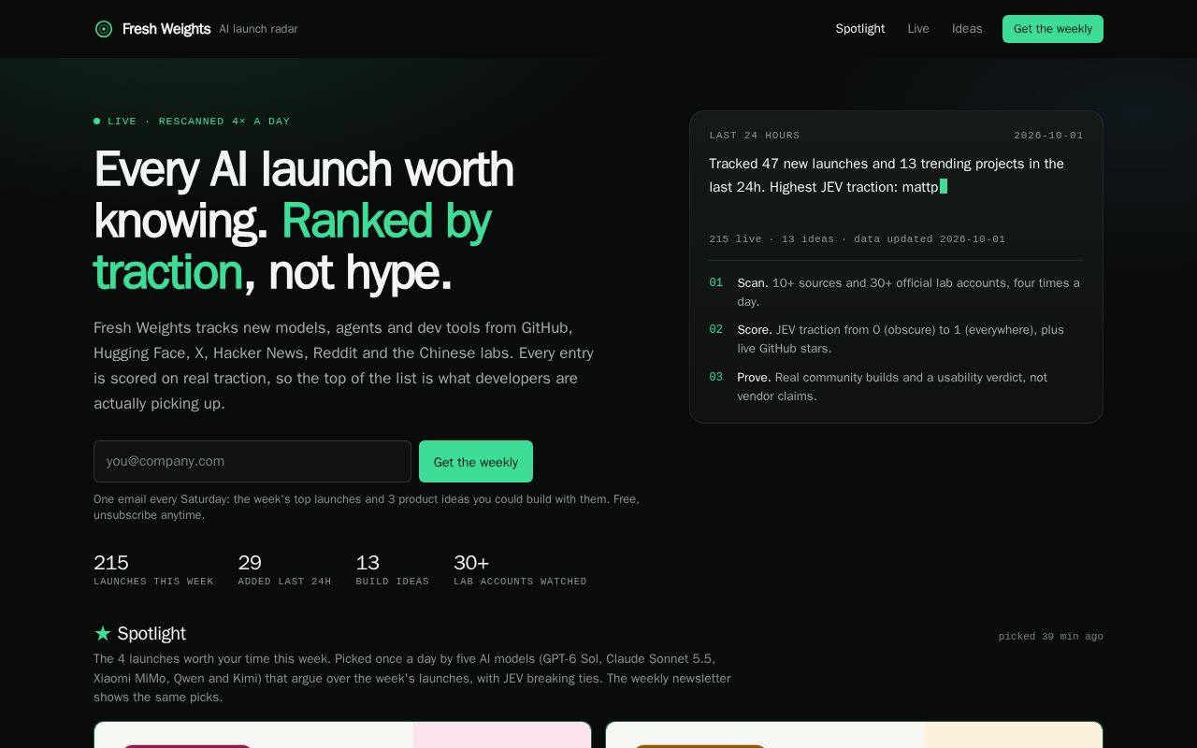Click step 03 Prove in the panel
The height and width of the screenshot is (748, 1197).
(896, 387)
